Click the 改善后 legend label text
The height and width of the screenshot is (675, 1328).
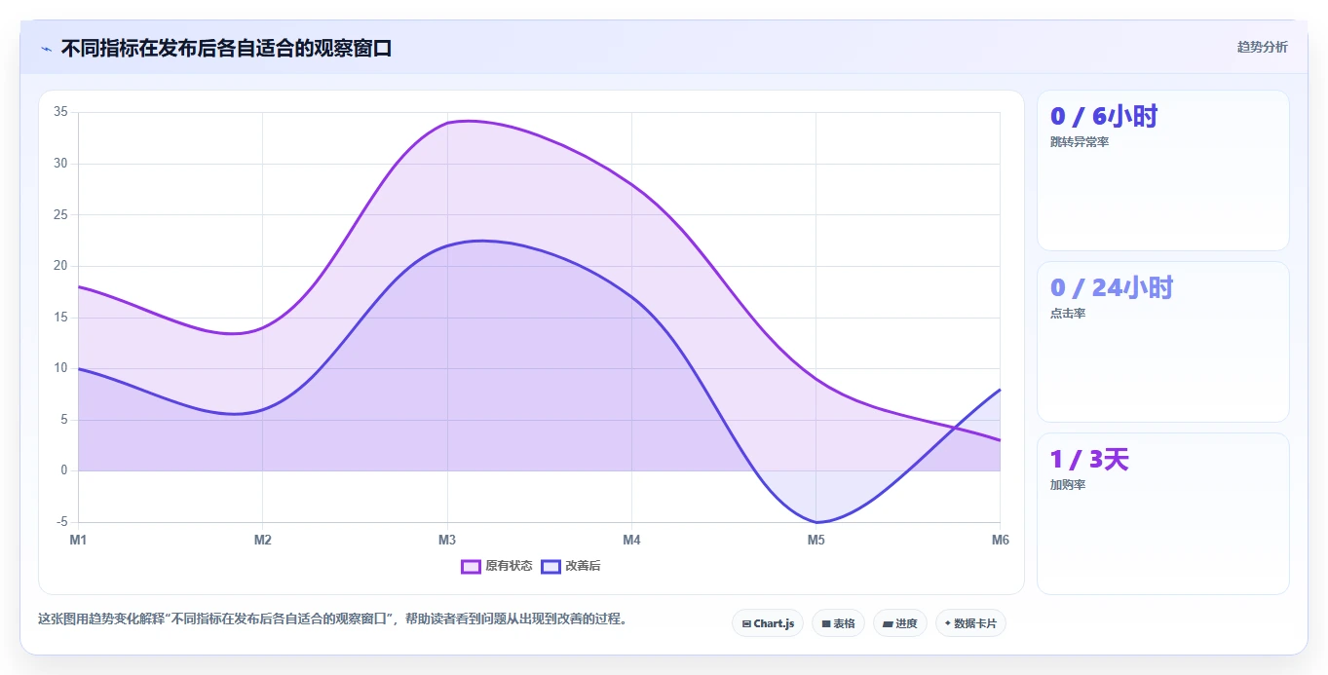[x=583, y=566]
